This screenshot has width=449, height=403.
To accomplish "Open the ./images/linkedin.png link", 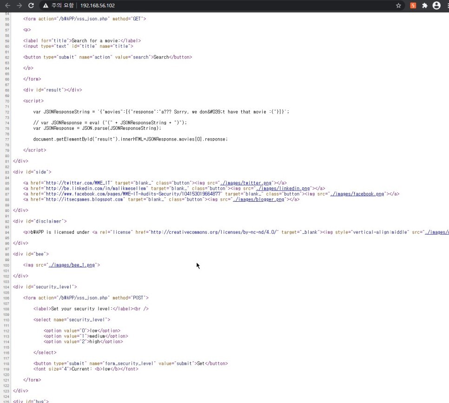I will point(283,188).
